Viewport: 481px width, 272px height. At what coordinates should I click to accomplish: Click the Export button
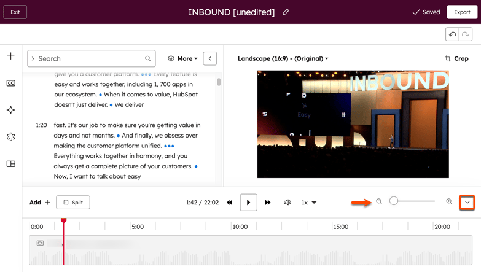(462, 12)
